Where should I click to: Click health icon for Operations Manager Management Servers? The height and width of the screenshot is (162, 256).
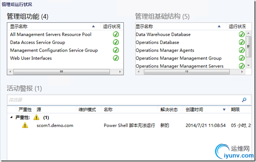click(x=242, y=66)
